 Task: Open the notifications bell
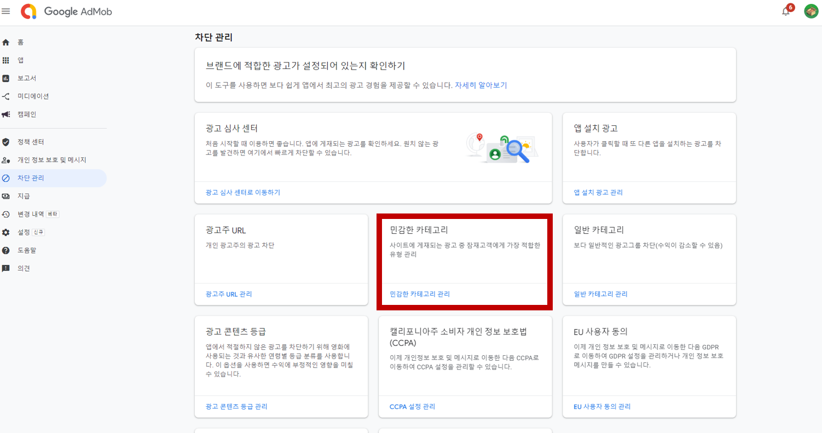click(786, 11)
